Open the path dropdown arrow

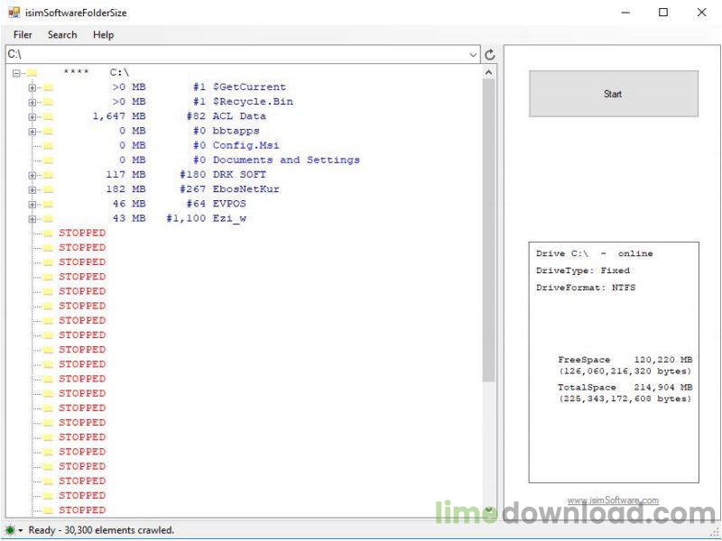[x=474, y=55]
